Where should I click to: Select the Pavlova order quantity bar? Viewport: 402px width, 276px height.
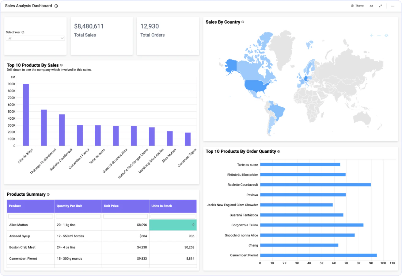point(303,195)
